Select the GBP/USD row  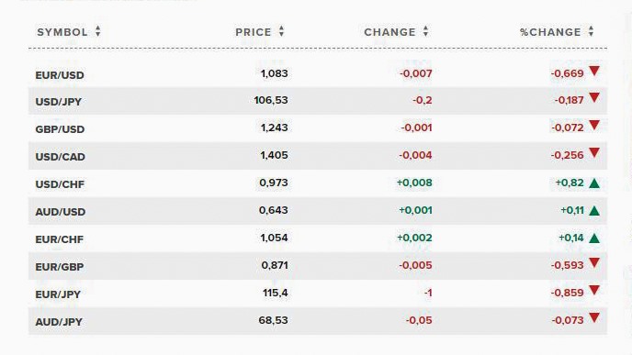pos(318,128)
